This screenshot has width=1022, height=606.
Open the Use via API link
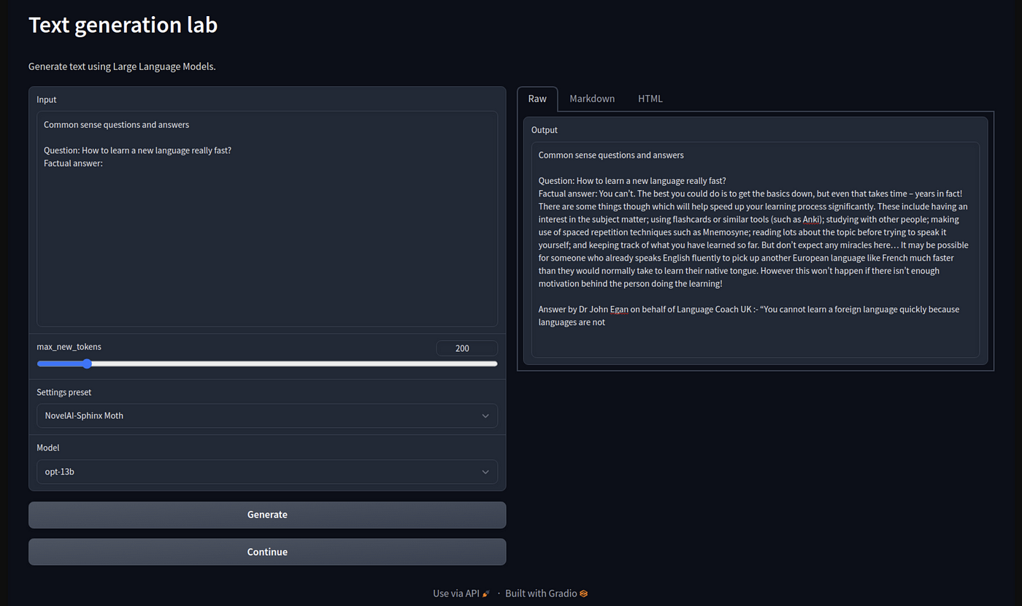pyautogui.click(x=461, y=594)
